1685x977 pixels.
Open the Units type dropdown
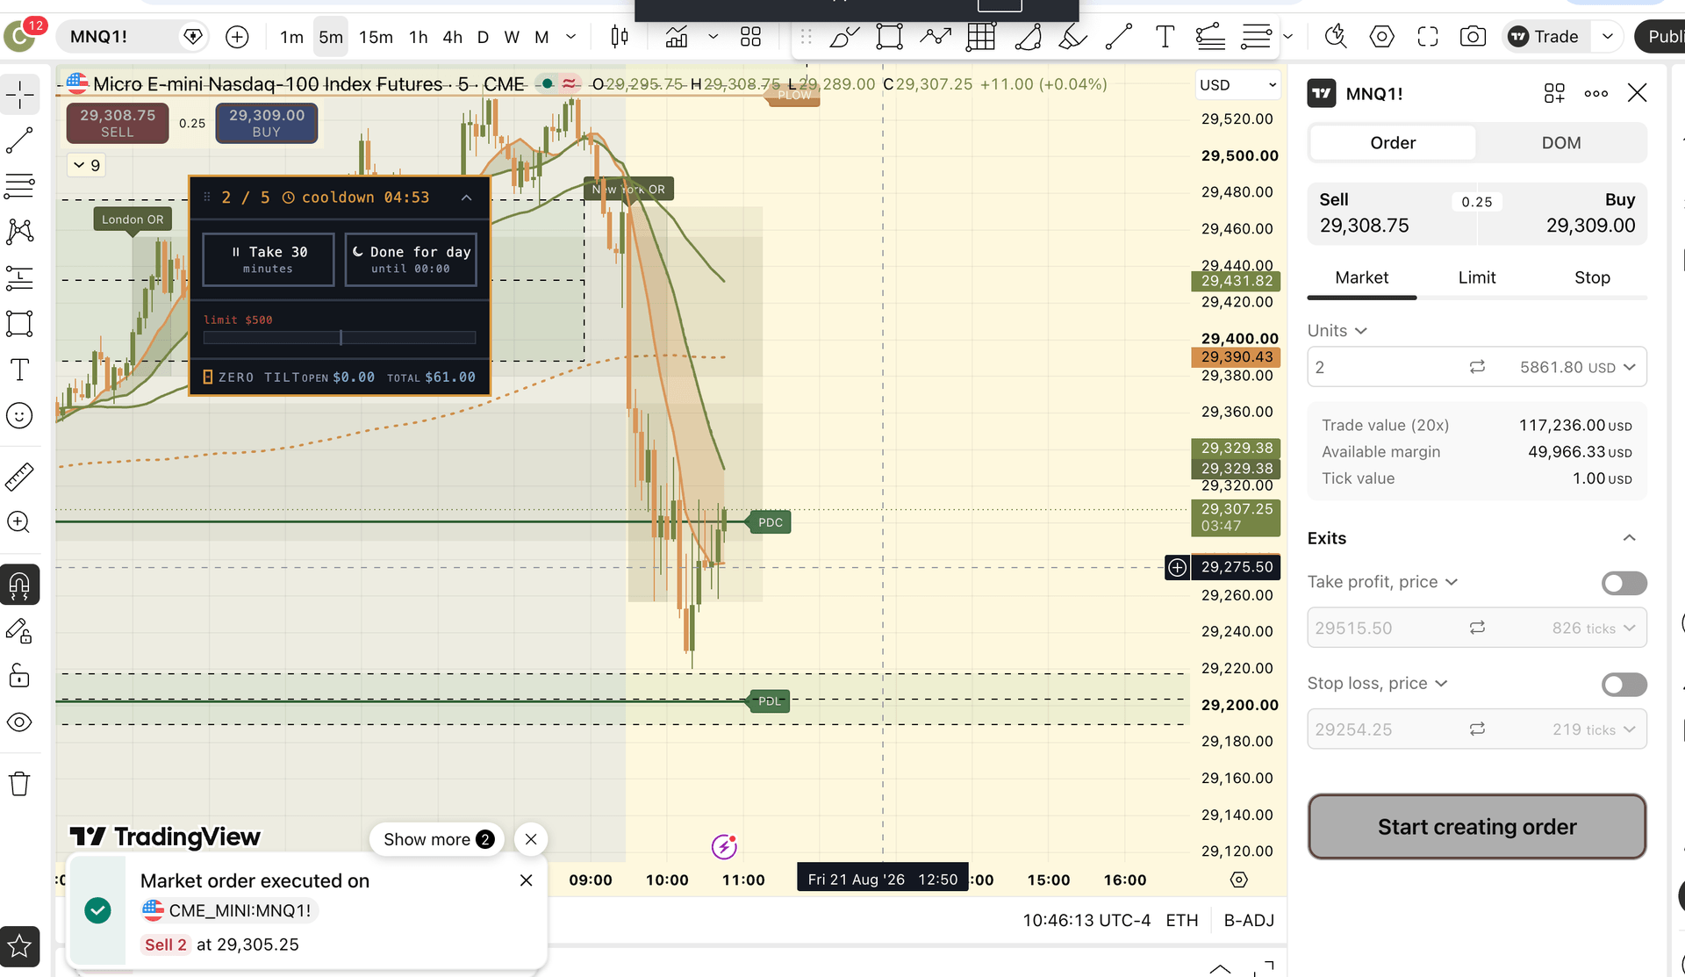(1337, 331)
